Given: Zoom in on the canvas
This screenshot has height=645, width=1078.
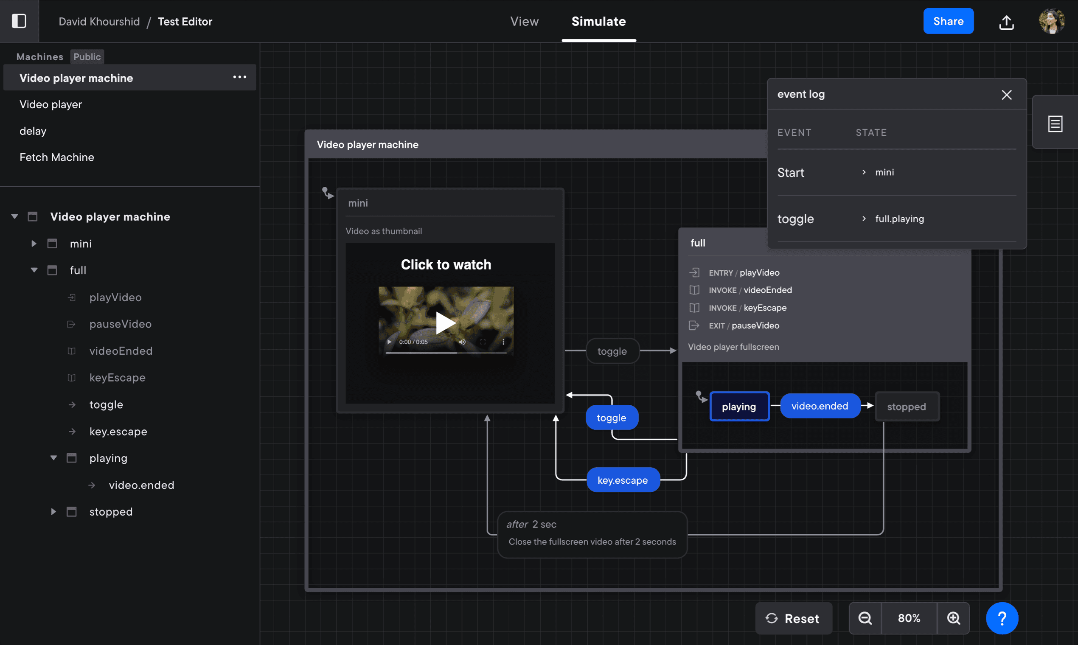Looking at the screenshot, I should tap(953, 617).
